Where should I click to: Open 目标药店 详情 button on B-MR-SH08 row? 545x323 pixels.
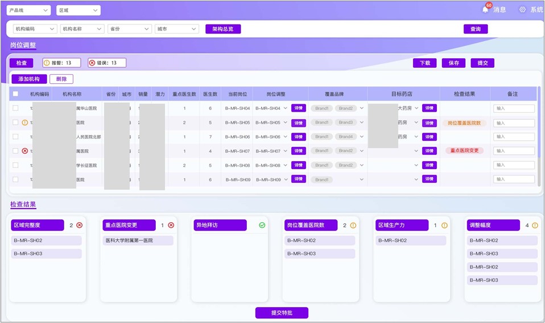point(430,165)
